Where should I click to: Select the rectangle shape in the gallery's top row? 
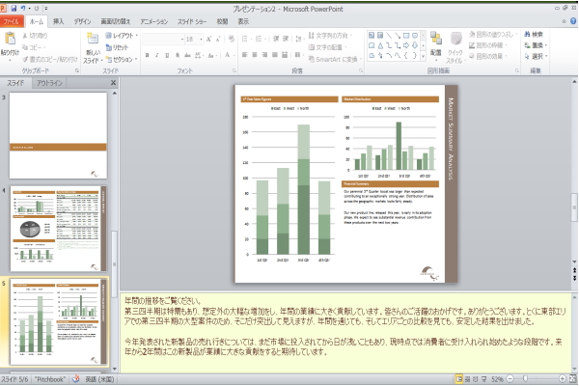[x=406, y=36]
